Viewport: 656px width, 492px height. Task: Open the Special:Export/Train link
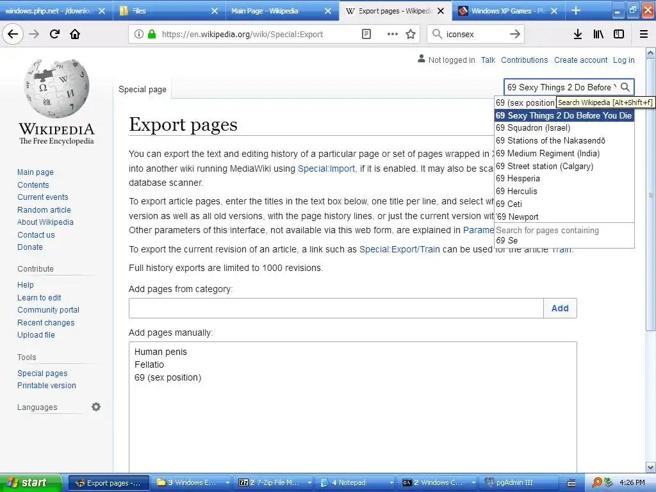(x=400, y=249)
